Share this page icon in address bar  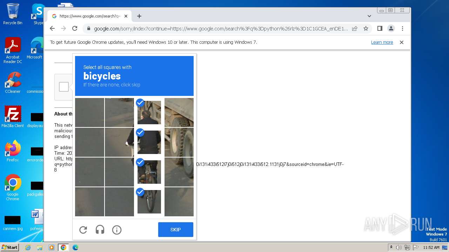355,28
